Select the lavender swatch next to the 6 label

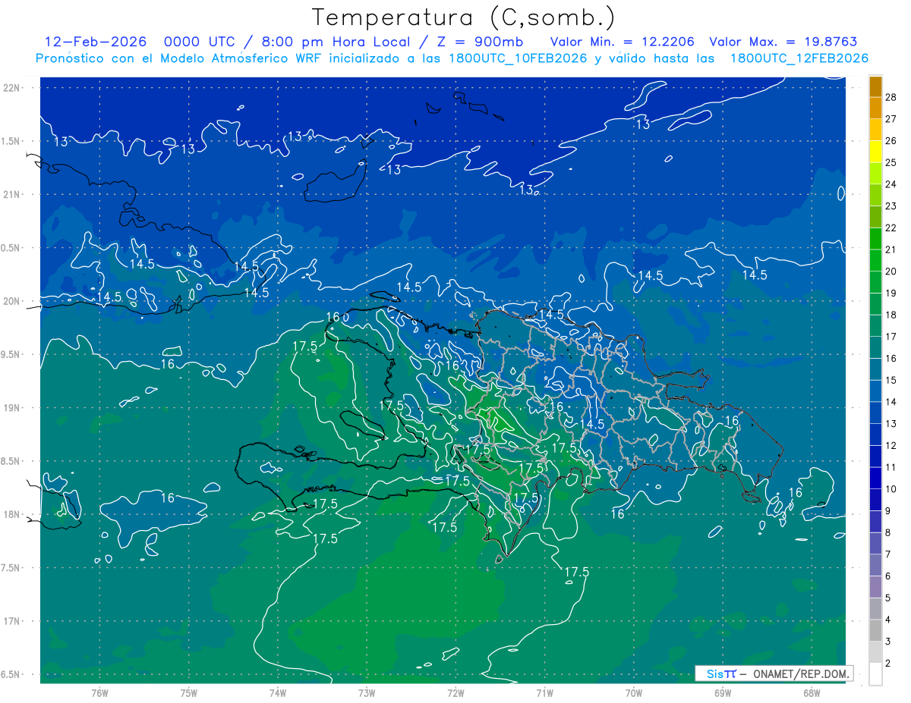coord(875,566)
